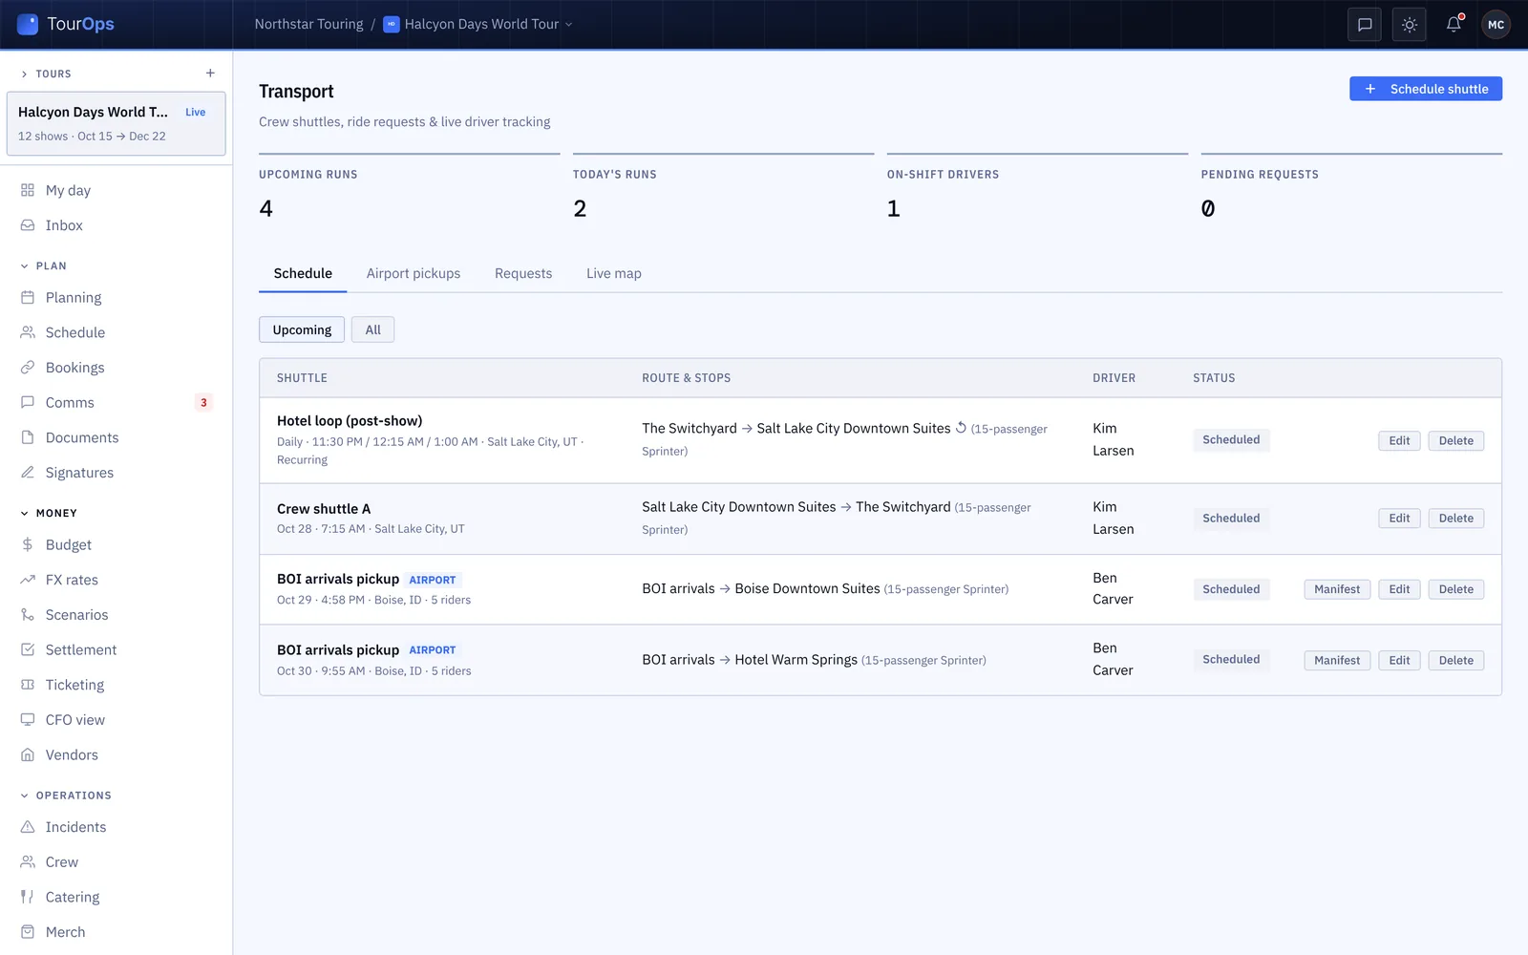1528x955 pixels.
Task: Add a new tour with plus icon
Action: pos(210,74)
